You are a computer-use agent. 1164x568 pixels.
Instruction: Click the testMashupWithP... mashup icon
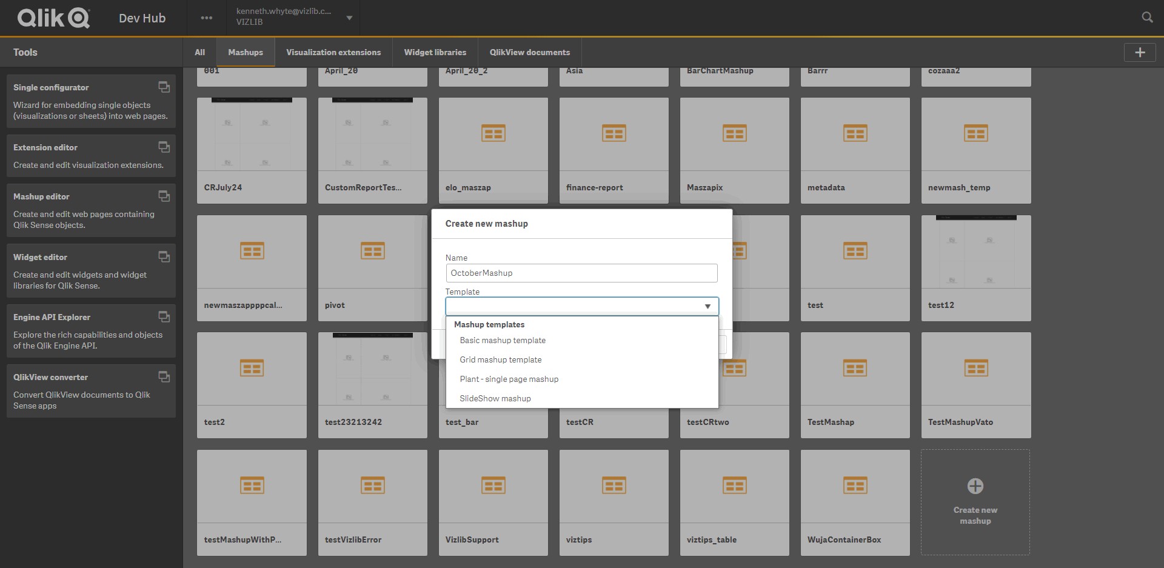252,486
